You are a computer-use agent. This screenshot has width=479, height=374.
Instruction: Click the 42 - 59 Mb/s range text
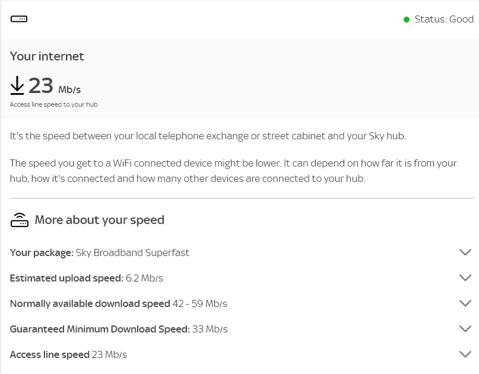200,303
